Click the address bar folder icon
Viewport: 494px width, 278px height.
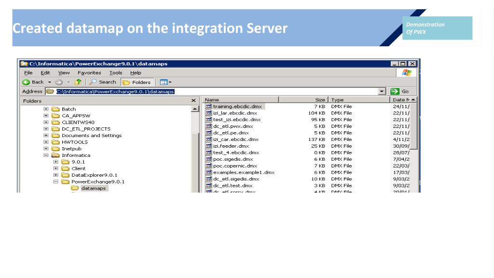[50, 91]
